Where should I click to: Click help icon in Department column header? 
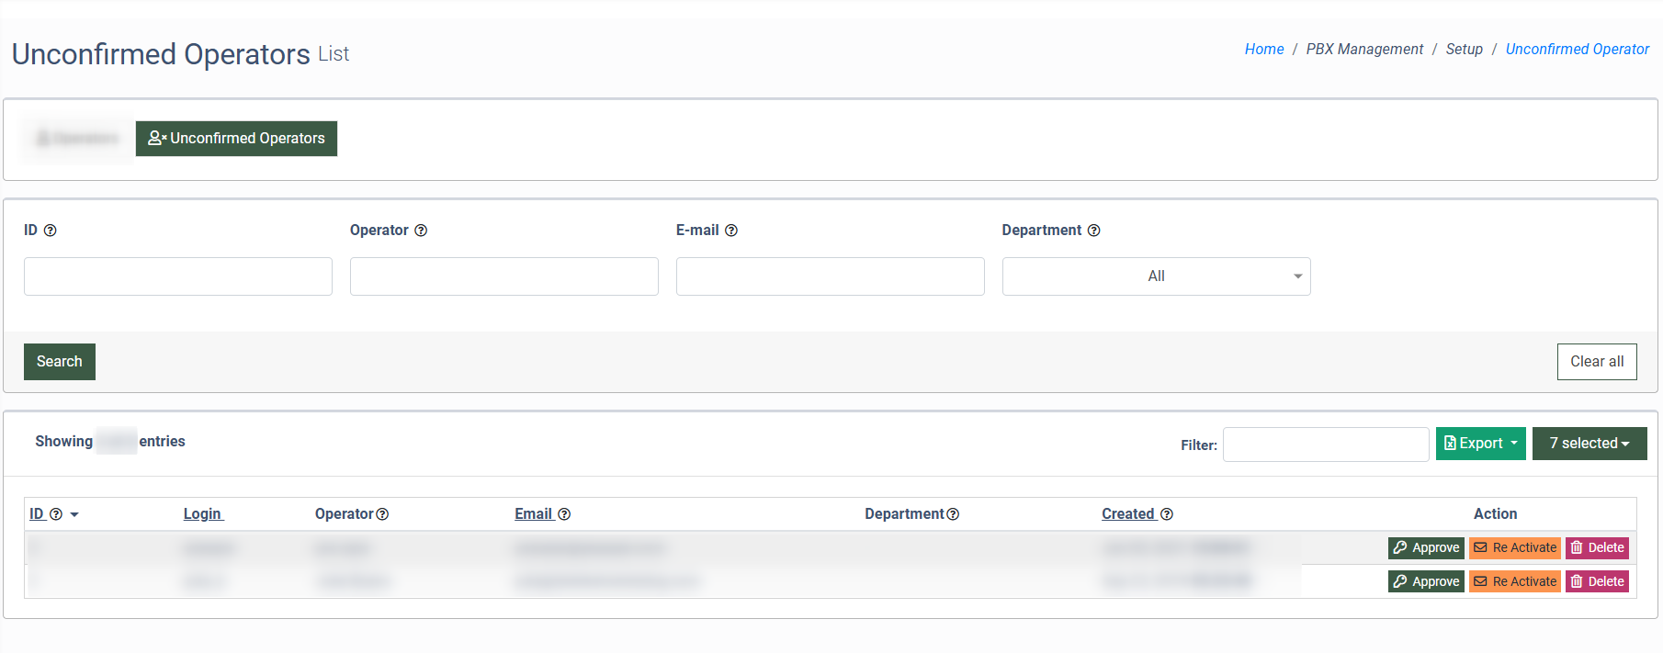pos(953,514)
